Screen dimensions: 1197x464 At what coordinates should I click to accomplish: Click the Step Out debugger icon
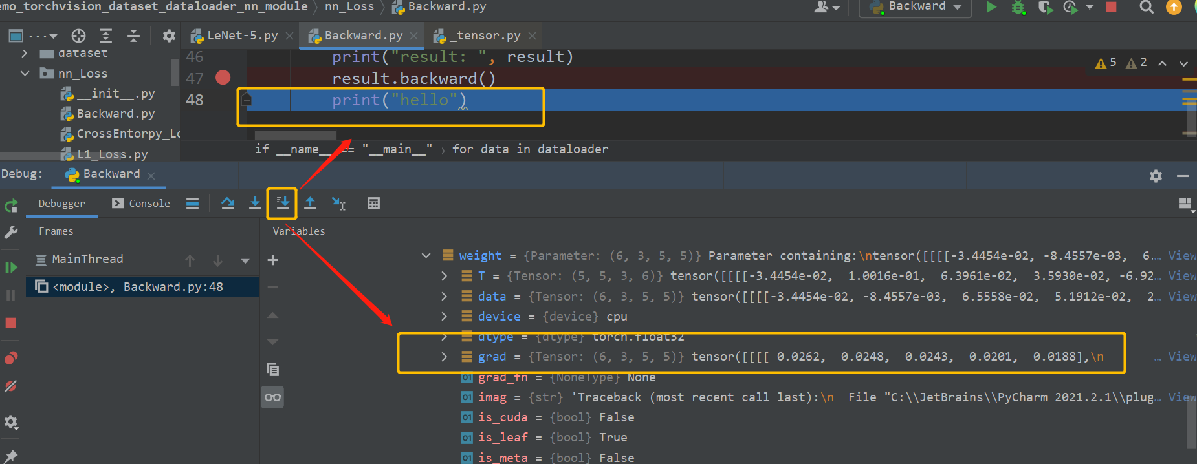(311, 203)
